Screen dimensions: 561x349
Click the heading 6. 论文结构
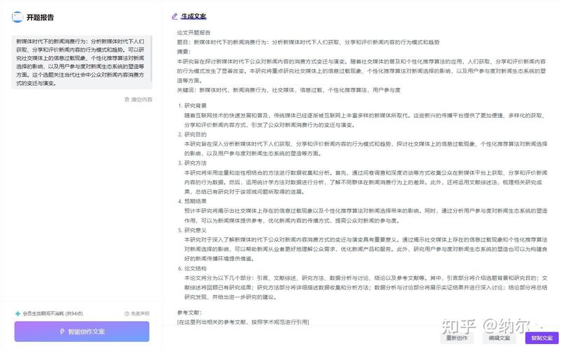coord(192,268)
